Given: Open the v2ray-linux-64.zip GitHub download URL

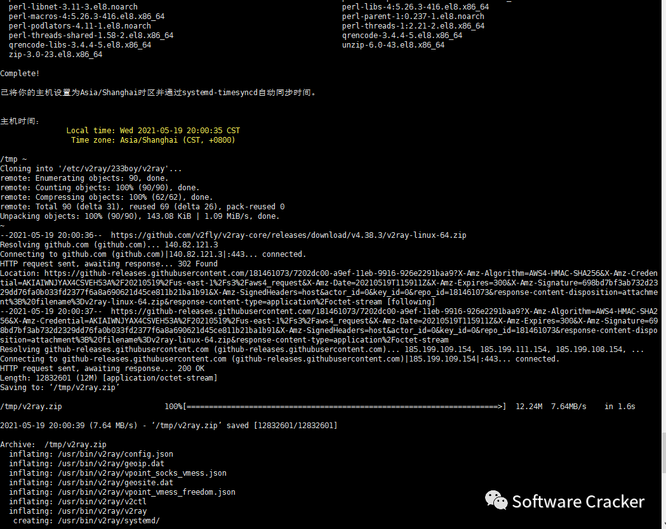Looking at the screenshot, I should [x=288, y=235].
